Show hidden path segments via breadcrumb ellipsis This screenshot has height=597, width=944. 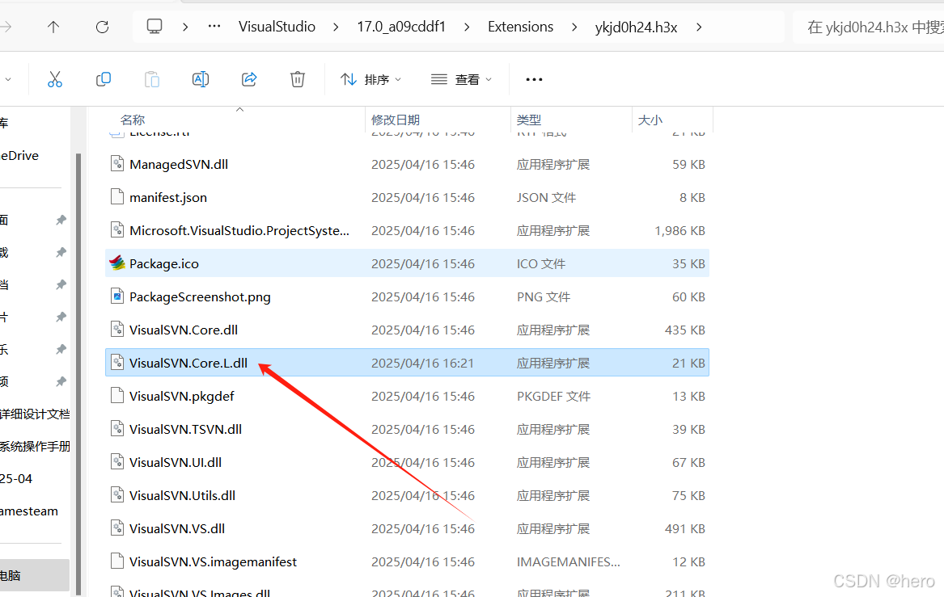click(x=214, y=27)
